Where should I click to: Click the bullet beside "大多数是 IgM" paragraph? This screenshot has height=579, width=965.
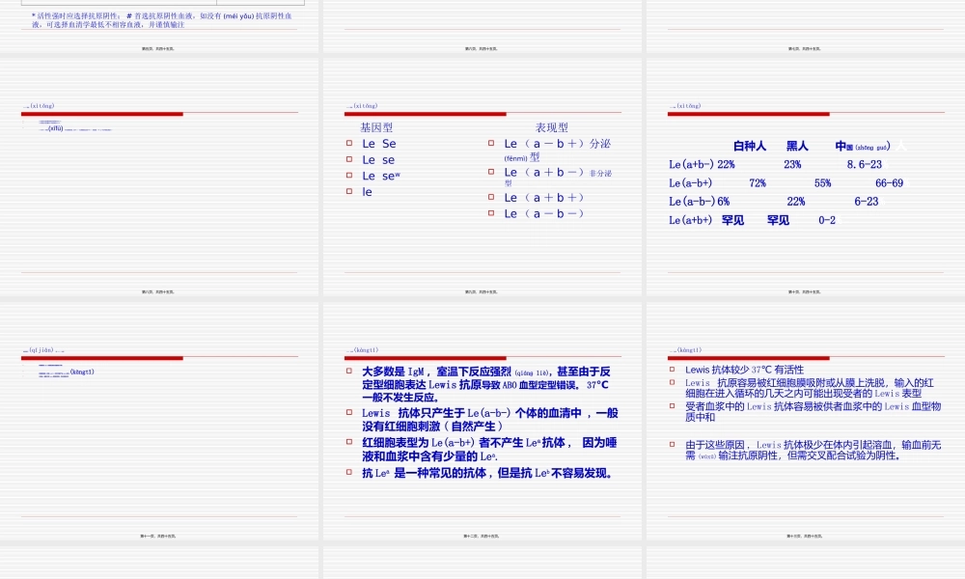pyautogui.click(x=348, y=371)
